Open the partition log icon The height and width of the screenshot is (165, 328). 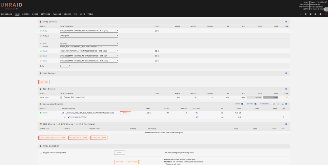[283, 117]
